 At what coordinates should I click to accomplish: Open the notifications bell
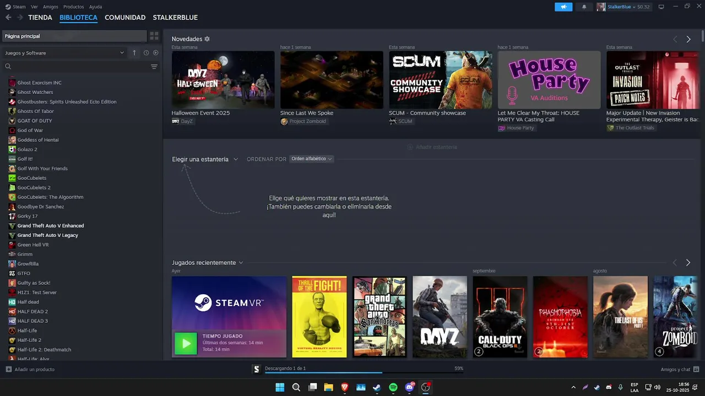pos(584,7)
